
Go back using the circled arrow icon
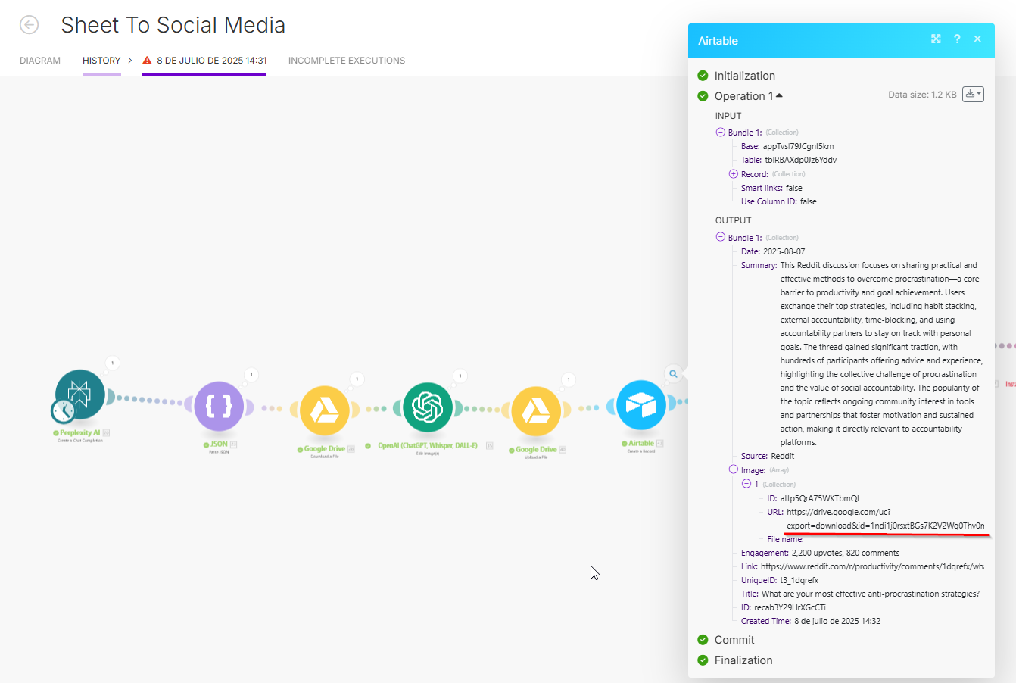[29, 25]
